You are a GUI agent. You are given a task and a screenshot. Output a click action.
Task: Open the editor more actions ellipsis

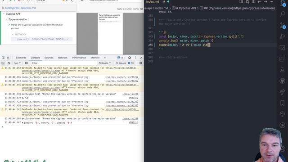click(x=271, y=2)
